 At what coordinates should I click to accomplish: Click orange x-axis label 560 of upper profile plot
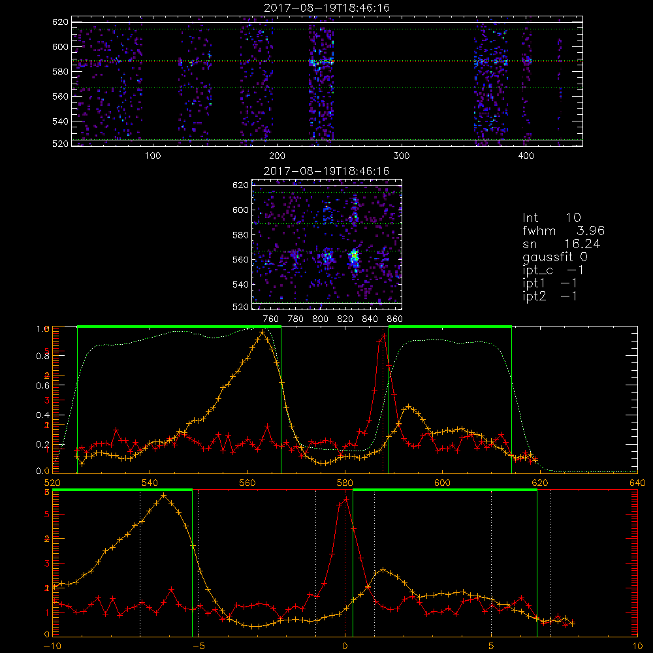247,483
